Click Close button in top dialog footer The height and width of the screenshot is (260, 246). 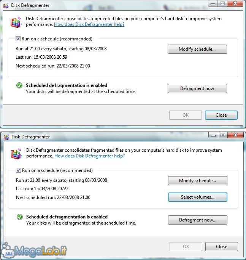point(221,115)
